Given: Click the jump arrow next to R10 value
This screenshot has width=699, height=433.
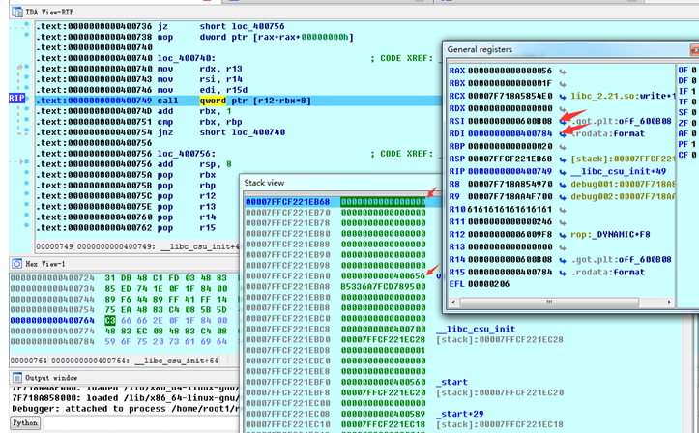Looking at the screenshot, I should [563, 210].
